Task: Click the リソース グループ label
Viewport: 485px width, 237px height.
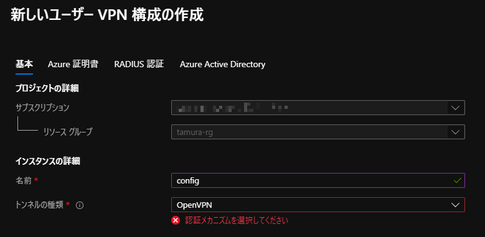Action: 68,132
